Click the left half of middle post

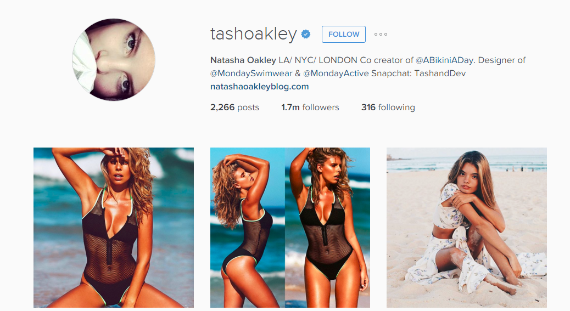pyautogui.click(x=248, y=228)
